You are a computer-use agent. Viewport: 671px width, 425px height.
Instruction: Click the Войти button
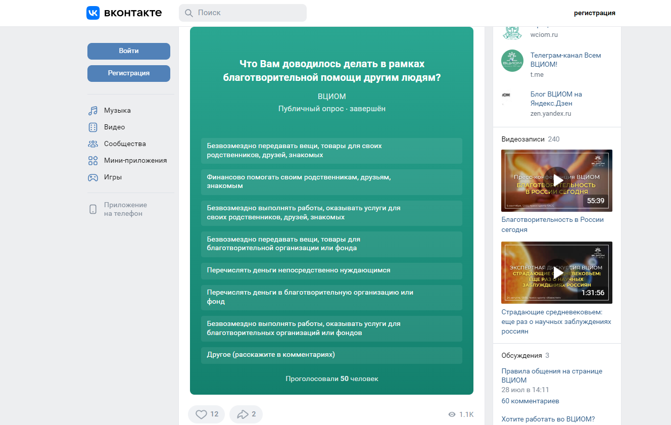click(x=129, y=51)
